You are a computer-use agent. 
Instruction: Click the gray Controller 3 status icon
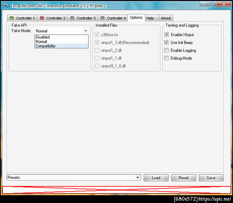point(72,18)
